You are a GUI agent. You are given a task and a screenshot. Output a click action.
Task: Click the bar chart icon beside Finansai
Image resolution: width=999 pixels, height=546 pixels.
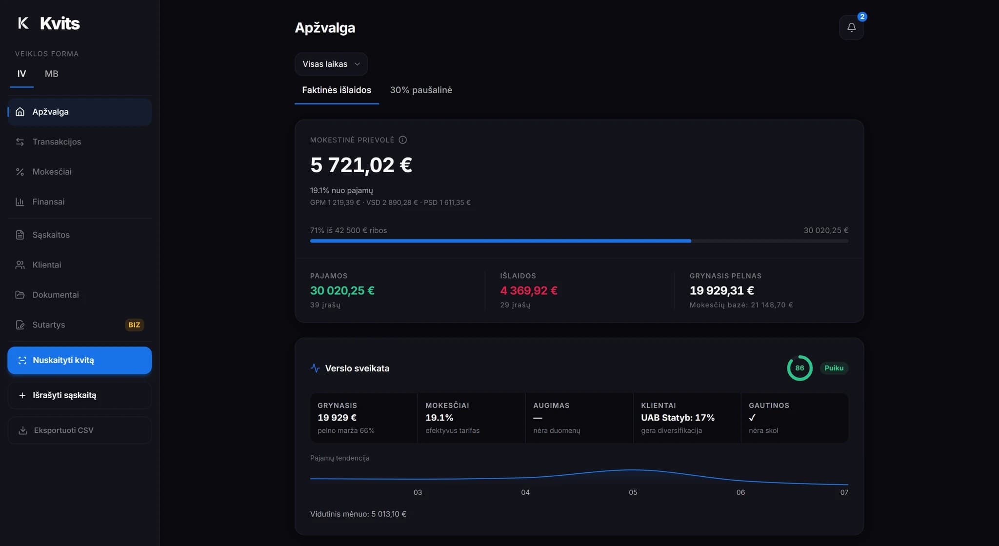tap(20, 202)
